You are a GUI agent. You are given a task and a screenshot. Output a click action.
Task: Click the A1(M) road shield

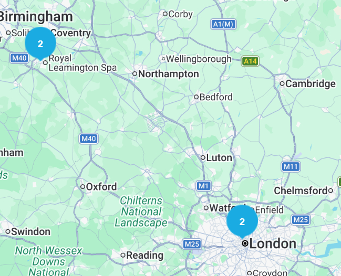[223, 24]
